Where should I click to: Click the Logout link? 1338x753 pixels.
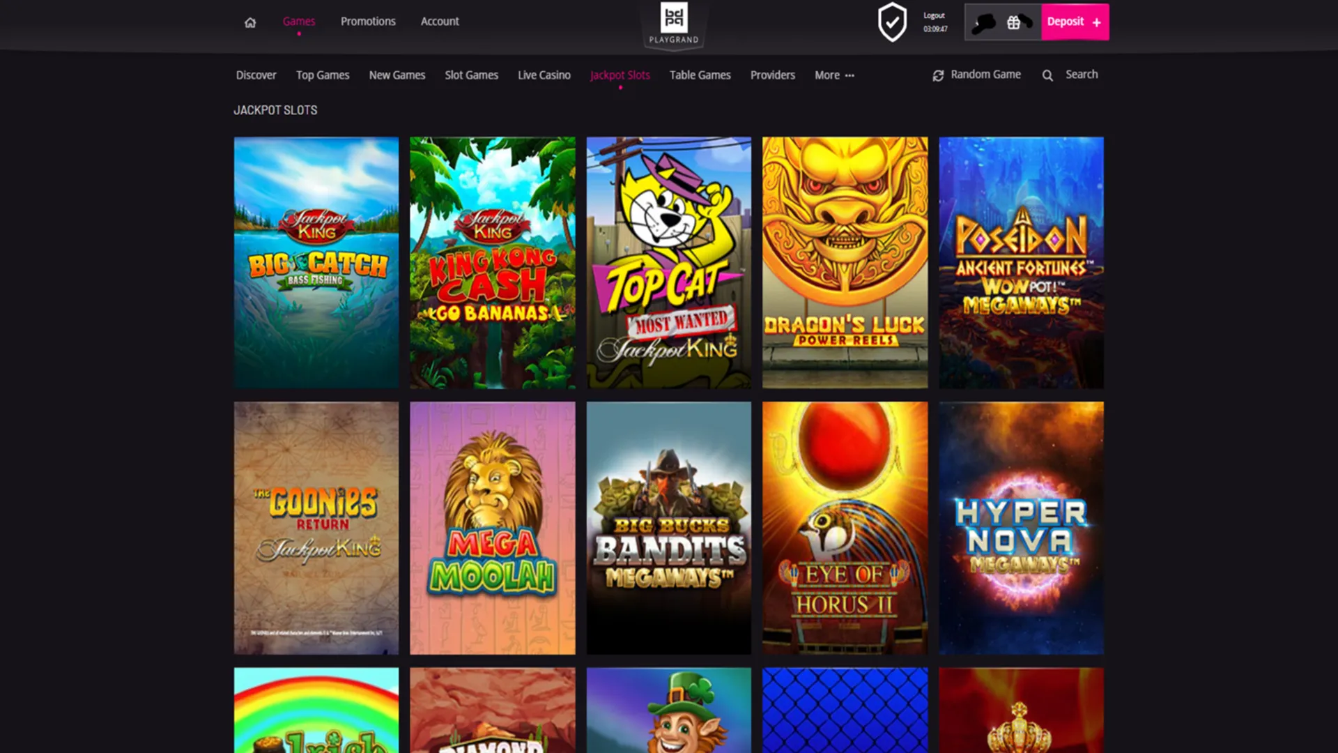934,15
